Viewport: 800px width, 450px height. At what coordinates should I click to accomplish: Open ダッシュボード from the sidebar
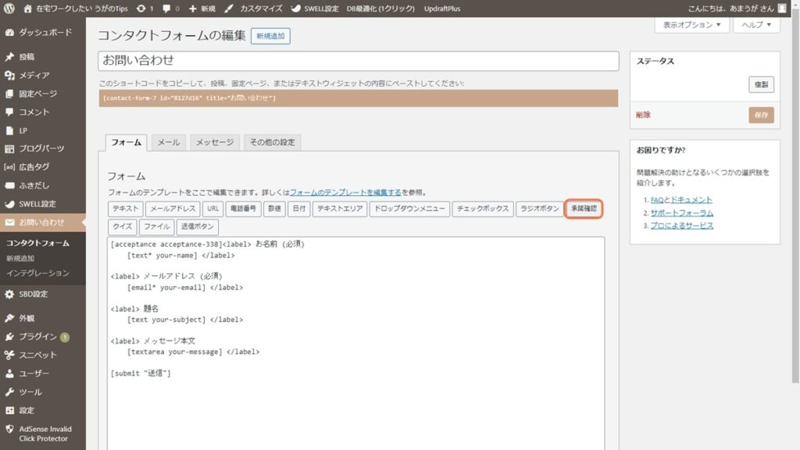45,33
